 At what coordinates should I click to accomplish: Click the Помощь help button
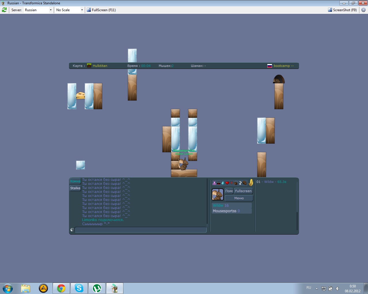tap(229, 191)
